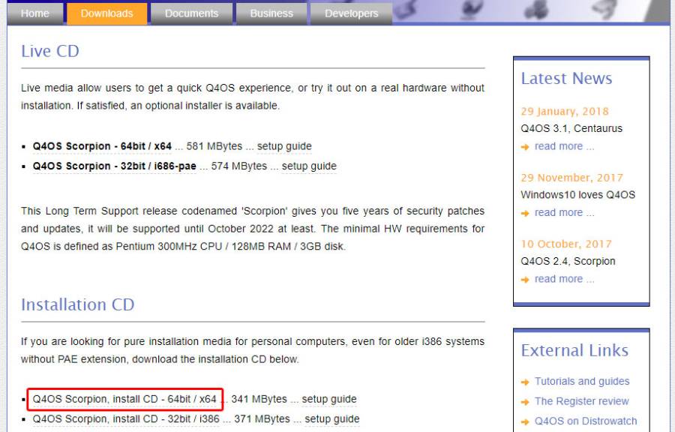
Task: Download Q4OS Scorpion install CD 32bit / i386
Action: click(x=126, y=419)
